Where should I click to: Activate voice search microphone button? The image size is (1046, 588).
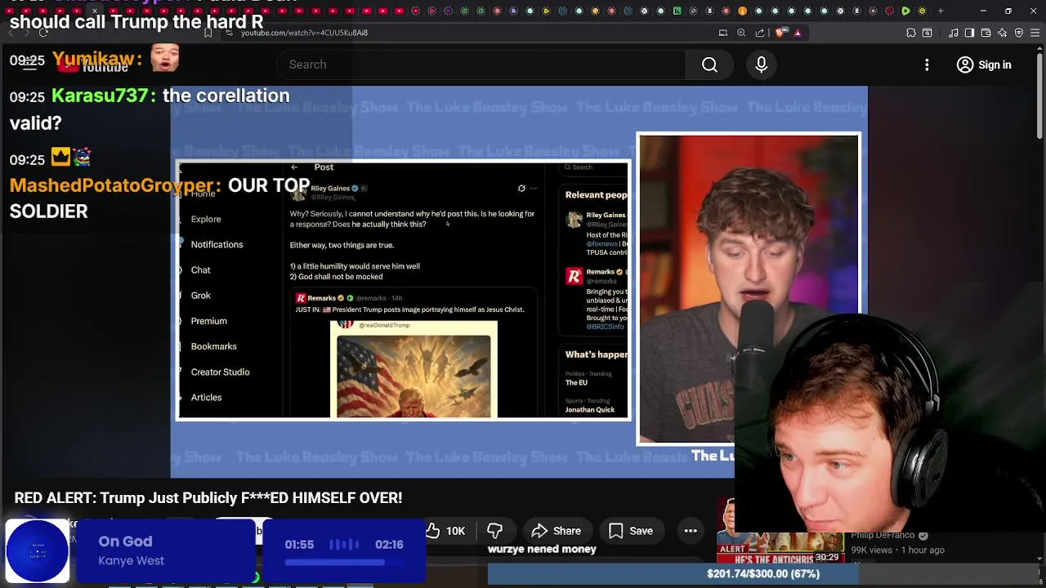761,65
